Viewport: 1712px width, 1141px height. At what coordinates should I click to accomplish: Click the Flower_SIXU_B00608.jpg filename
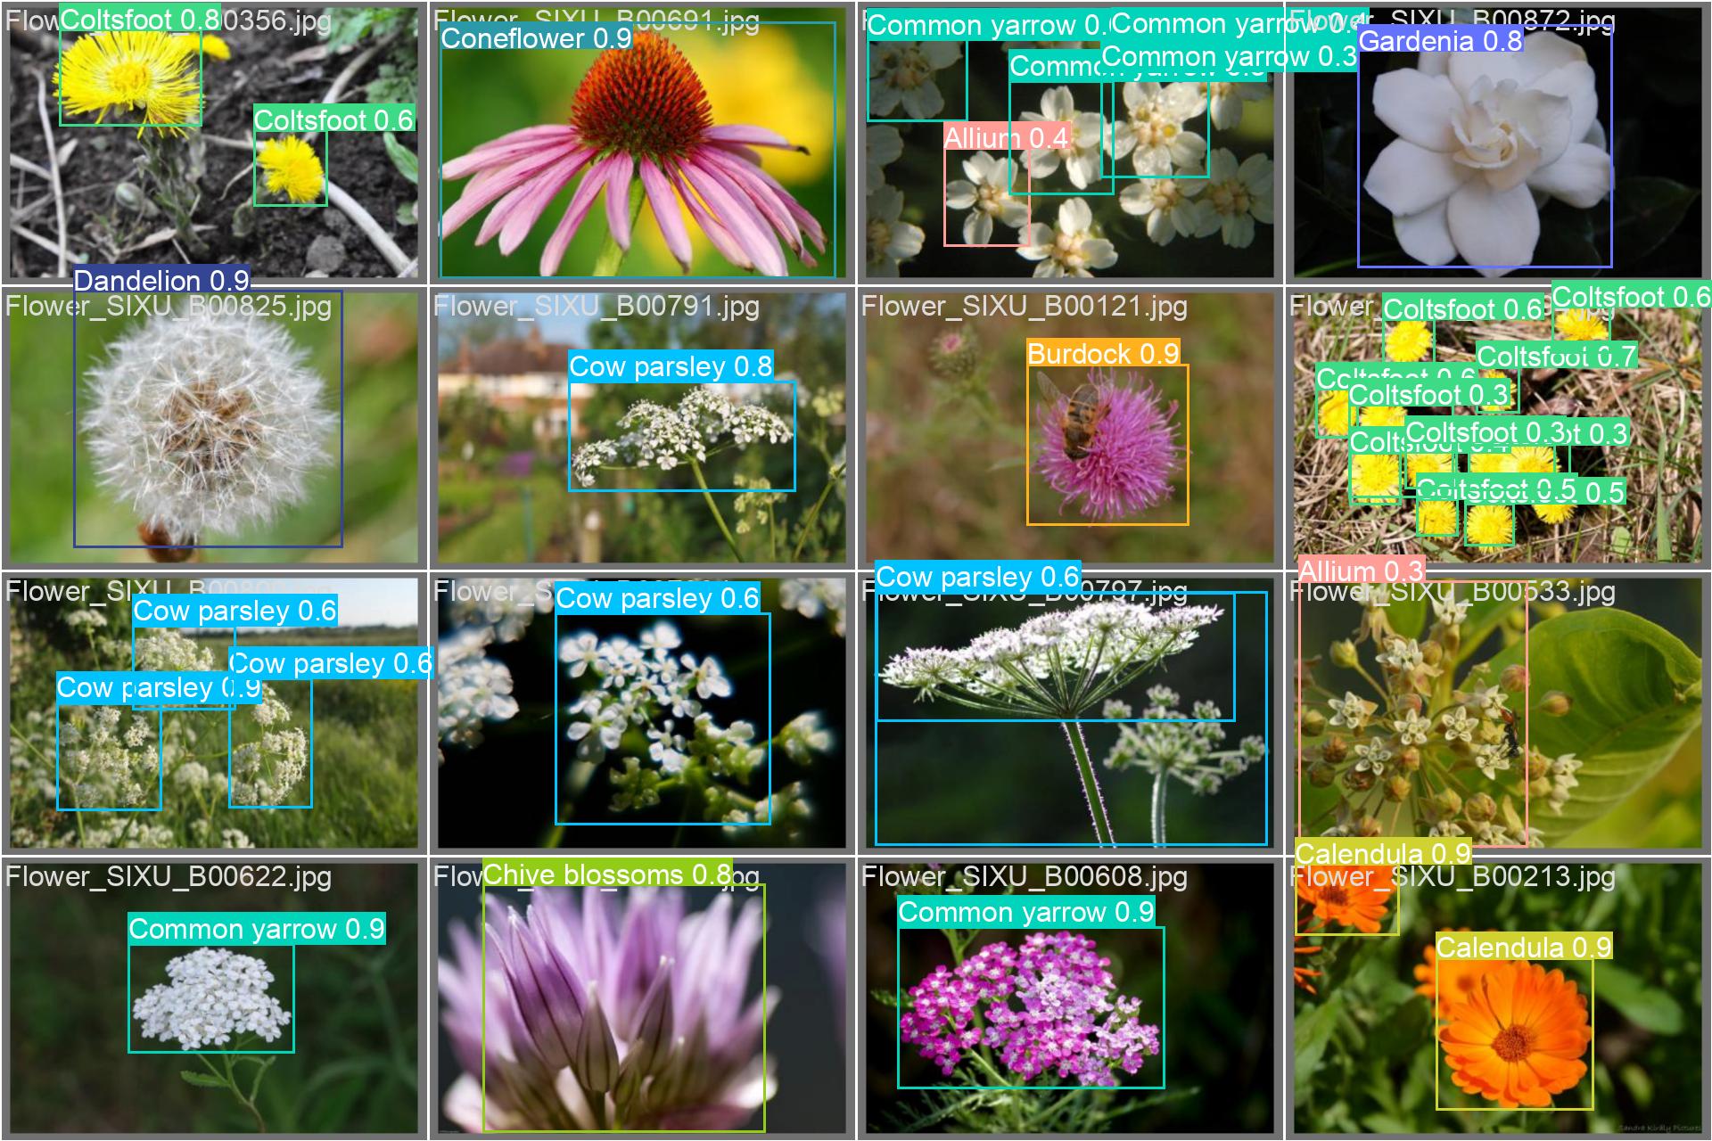(1025, 877)
